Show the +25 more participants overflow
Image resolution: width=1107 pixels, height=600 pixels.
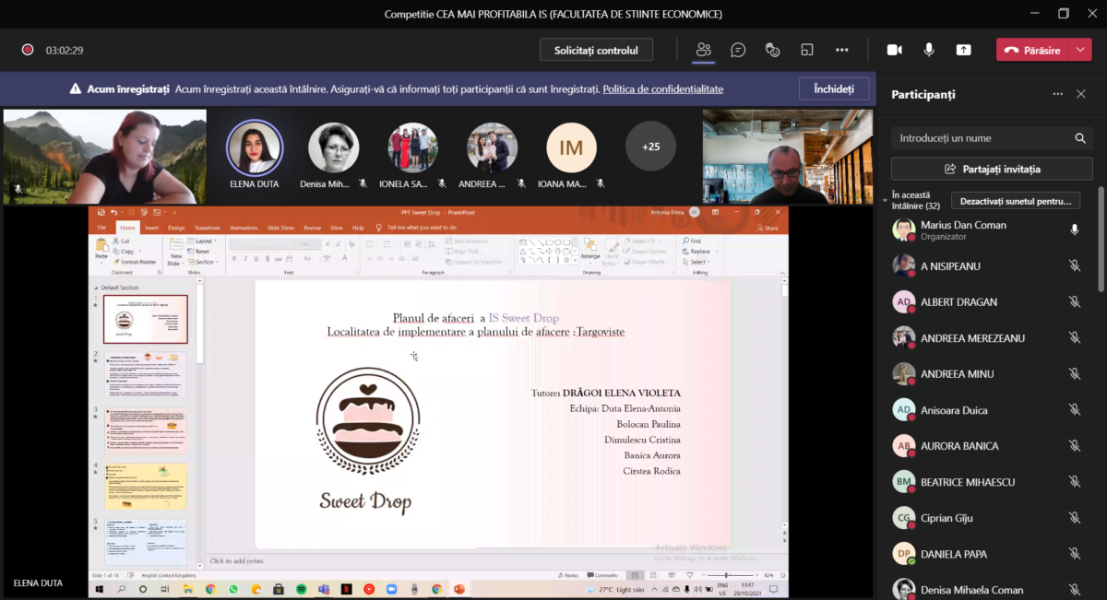click(x=650, y=147)
